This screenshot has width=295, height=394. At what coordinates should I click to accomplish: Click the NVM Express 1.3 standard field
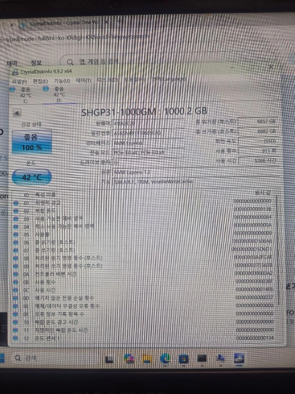click(x=195, y=172)
